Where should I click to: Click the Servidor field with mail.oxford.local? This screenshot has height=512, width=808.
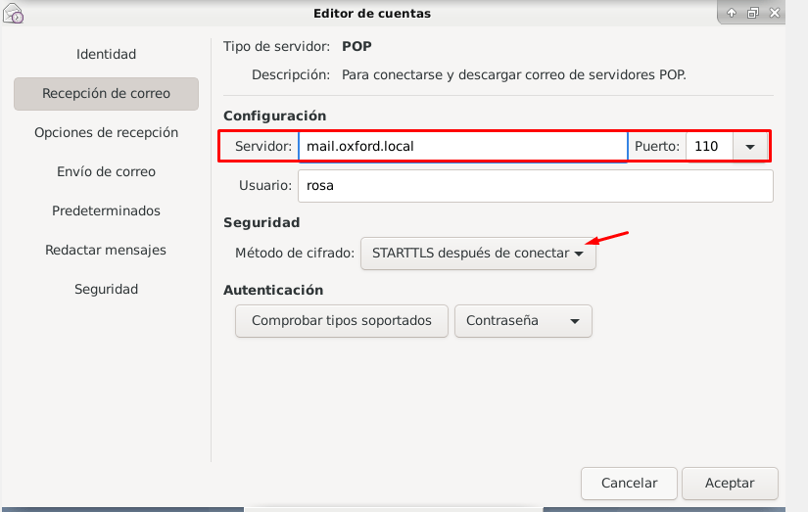pyautogui.click(x=462, y=147)
